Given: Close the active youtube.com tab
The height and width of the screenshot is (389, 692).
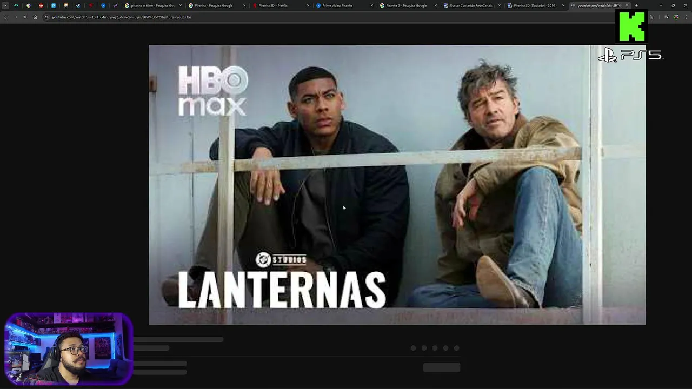Looking at the screenshot, I should [x=627, y=5].
